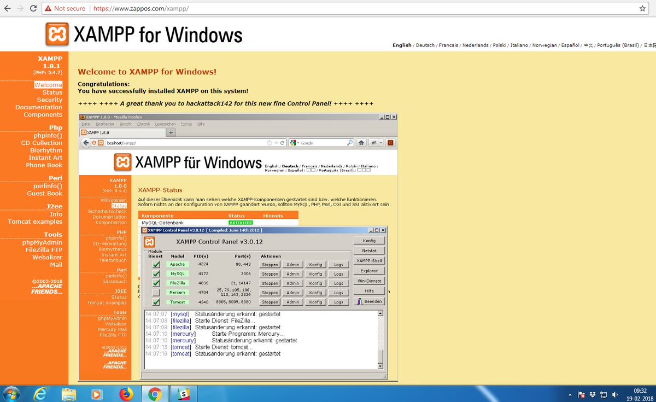Open Webalizer under Tools

(48, 257)
